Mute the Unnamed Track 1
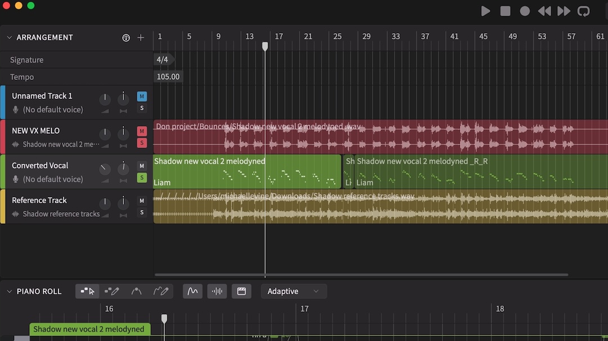 [x=142, y=96]
